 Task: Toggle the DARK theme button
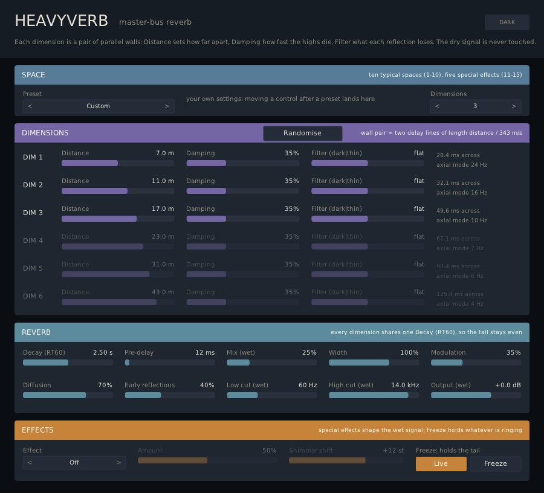click(x=507, y=22)
